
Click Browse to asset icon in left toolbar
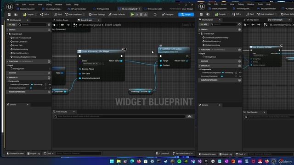[16, 14]
